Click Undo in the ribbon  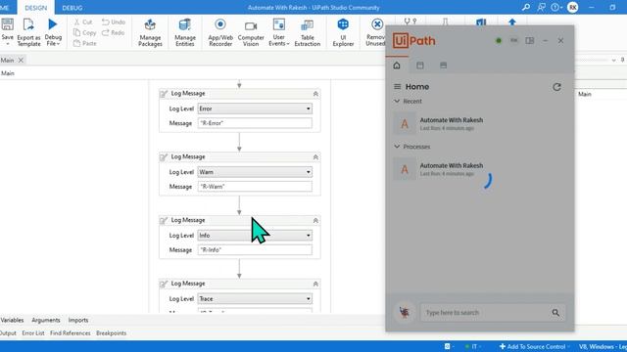tap(114, 22)
